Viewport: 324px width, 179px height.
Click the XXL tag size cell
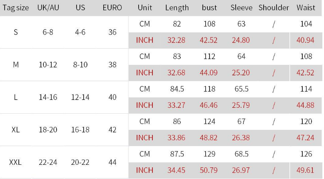(15, 162)
